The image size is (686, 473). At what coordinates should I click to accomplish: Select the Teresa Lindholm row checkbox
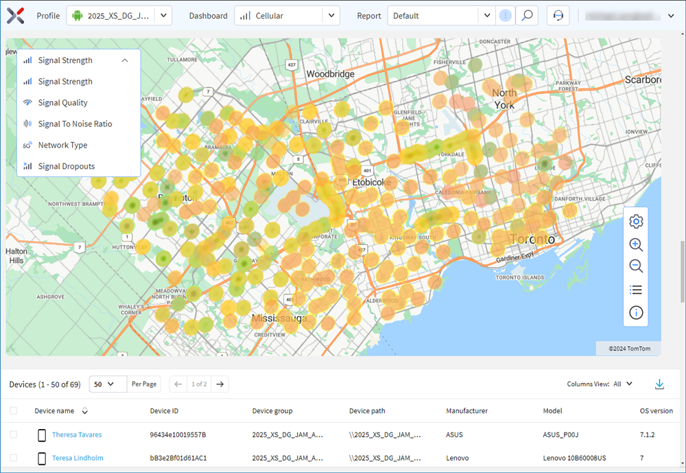(x=14, y=458)
